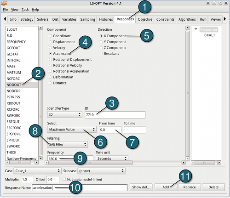Click the options pane scroll-up arrow
Image resolution: width=230 pixels, height=198 pixels.
pos(187,28)
